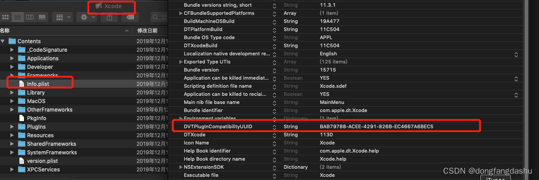This screenshot has height=180, width=539.
Task: Select the XPCServices folder icon
Action: tap(22, 169)
